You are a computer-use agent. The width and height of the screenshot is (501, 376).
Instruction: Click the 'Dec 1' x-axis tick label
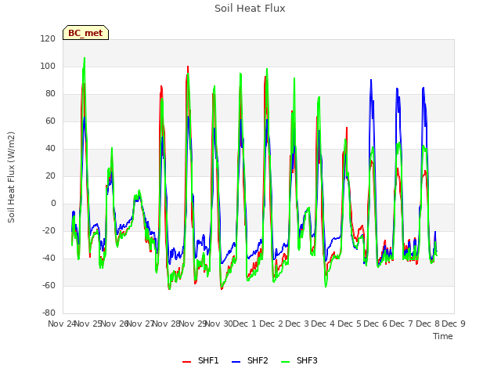[x=244, y=324]
